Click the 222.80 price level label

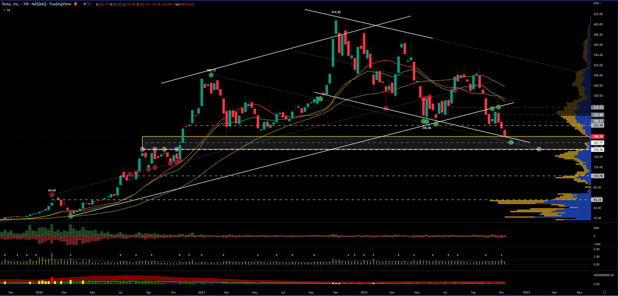click(598, 115)
